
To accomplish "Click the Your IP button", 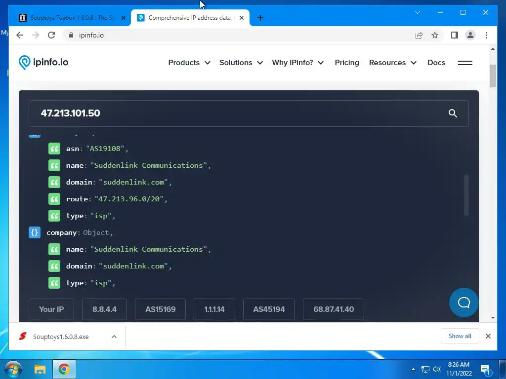I will [x=51, y=309].
